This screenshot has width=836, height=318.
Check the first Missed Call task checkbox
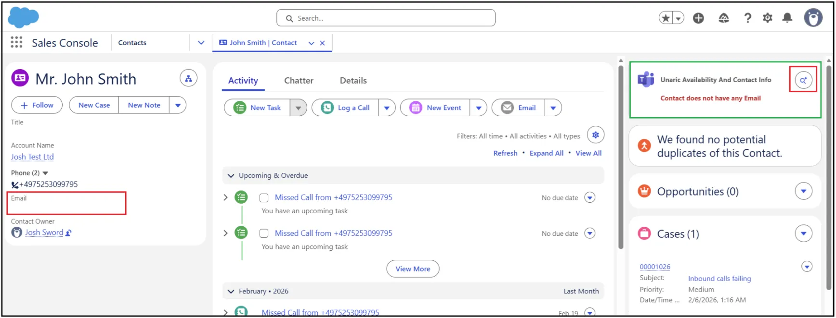point(264,198)
